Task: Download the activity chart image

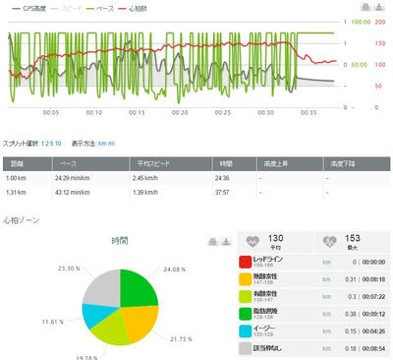Action: [379, 7]
